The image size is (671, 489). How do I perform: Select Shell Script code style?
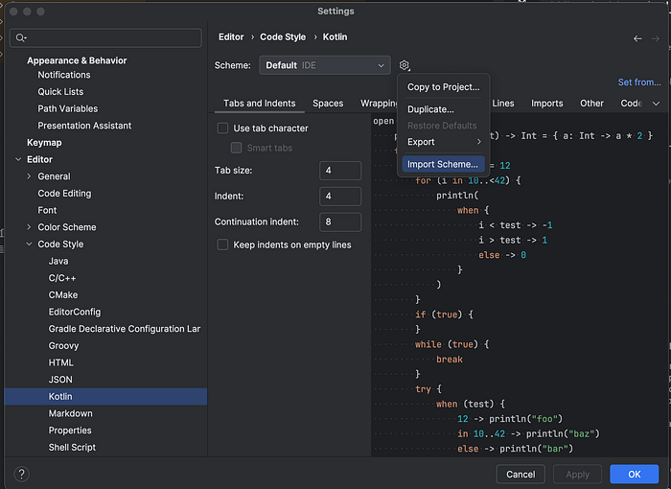(x=72, y=447)
